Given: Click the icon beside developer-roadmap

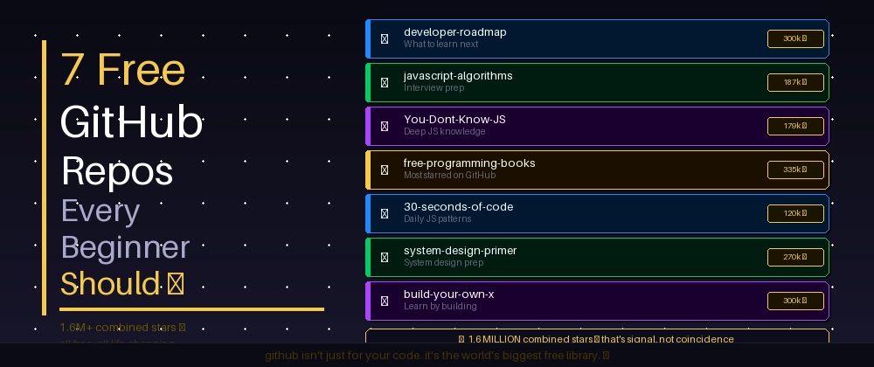Looking at the screenshot, I should (x=384, y=39).
